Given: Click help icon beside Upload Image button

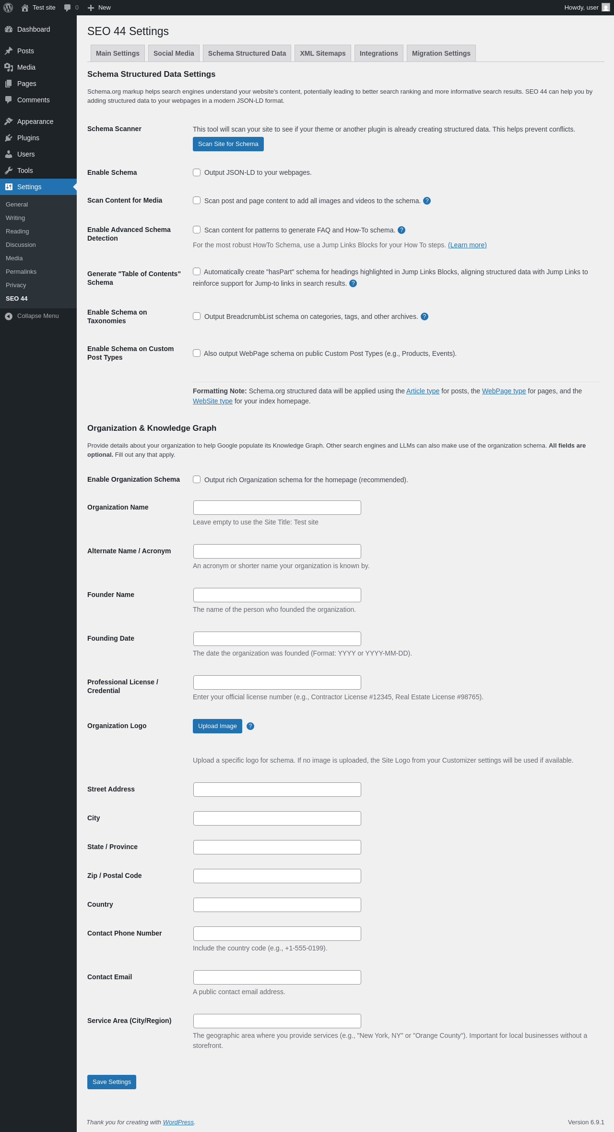Looking at the screenshot, I should (x=250, y=726).
